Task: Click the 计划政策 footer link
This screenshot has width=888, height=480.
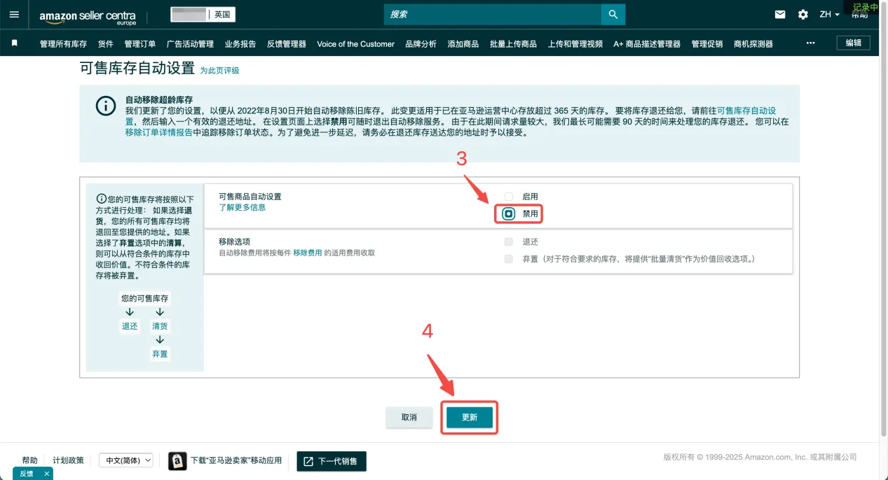Action: (68, 460)
